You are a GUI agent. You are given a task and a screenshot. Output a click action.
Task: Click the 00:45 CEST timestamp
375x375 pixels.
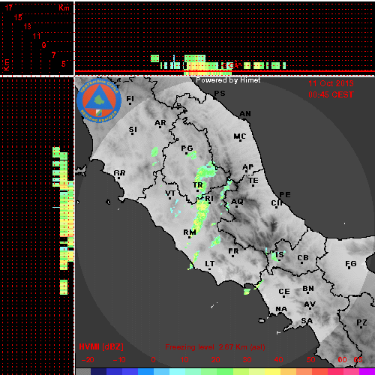click(x=331, y=94)
